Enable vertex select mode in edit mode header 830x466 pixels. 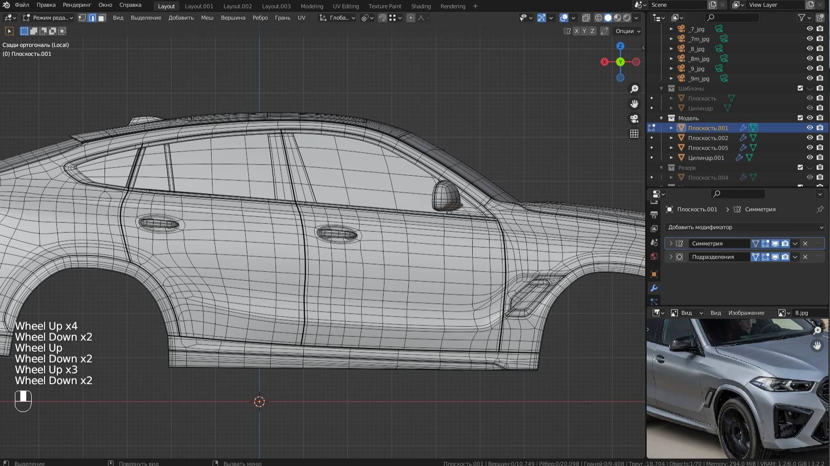(x=82, y=17)
